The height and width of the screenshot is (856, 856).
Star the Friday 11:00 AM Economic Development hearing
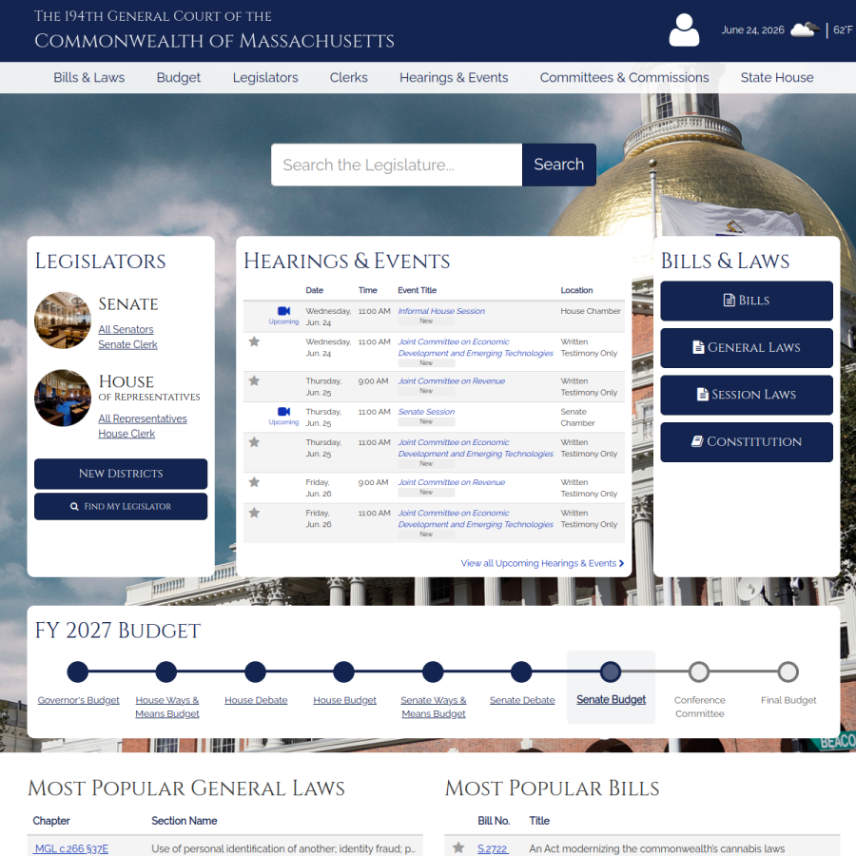(254, 513)
